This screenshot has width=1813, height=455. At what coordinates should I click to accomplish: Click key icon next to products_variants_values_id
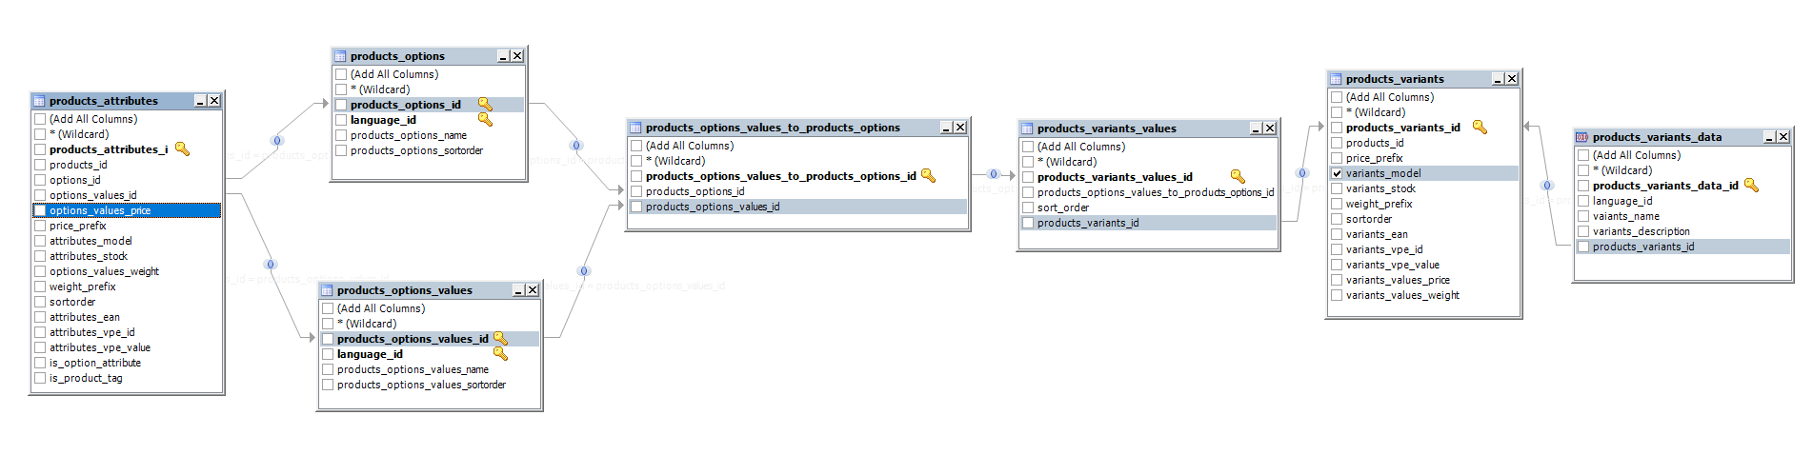1238,177
